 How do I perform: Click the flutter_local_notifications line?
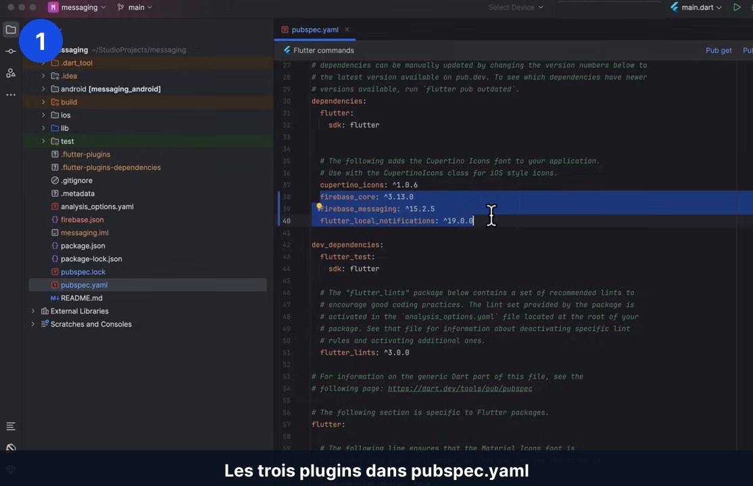(397, 221)
